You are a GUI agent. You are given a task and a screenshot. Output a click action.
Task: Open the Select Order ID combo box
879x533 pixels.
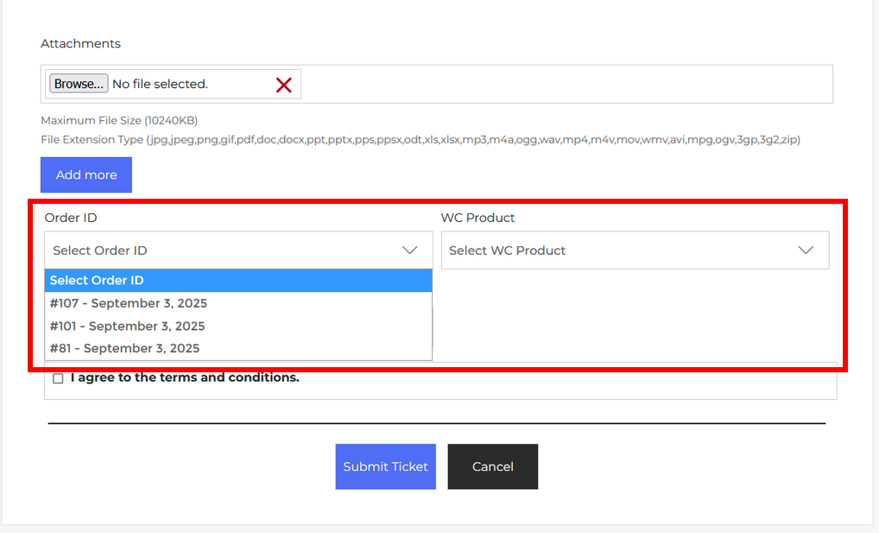(x=224, y=251)
